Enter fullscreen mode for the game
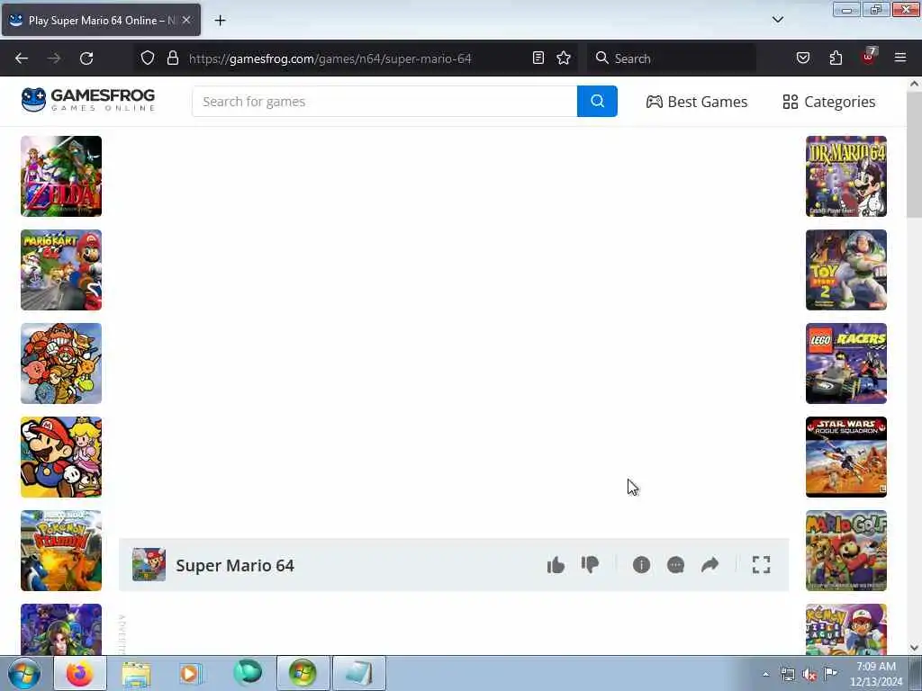Viewport: 922px width, 691px height. pos(762,565)
